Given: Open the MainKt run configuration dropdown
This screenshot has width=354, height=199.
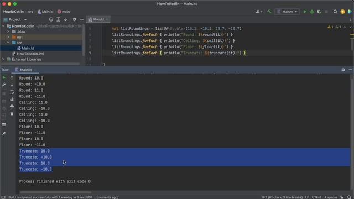Looking at the screenshot, I should [x=287, y=12].
